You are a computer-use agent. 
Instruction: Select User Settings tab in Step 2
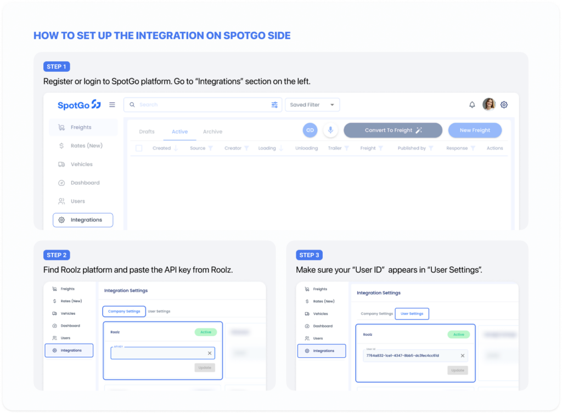coord(159,312)
